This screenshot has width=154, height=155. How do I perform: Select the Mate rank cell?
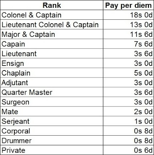tap(51, 112)
